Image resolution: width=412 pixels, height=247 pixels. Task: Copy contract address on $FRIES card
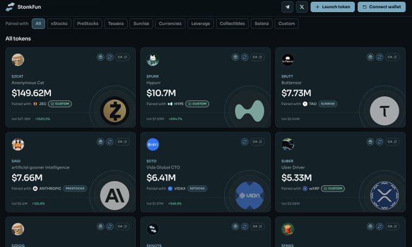point(393,226)
